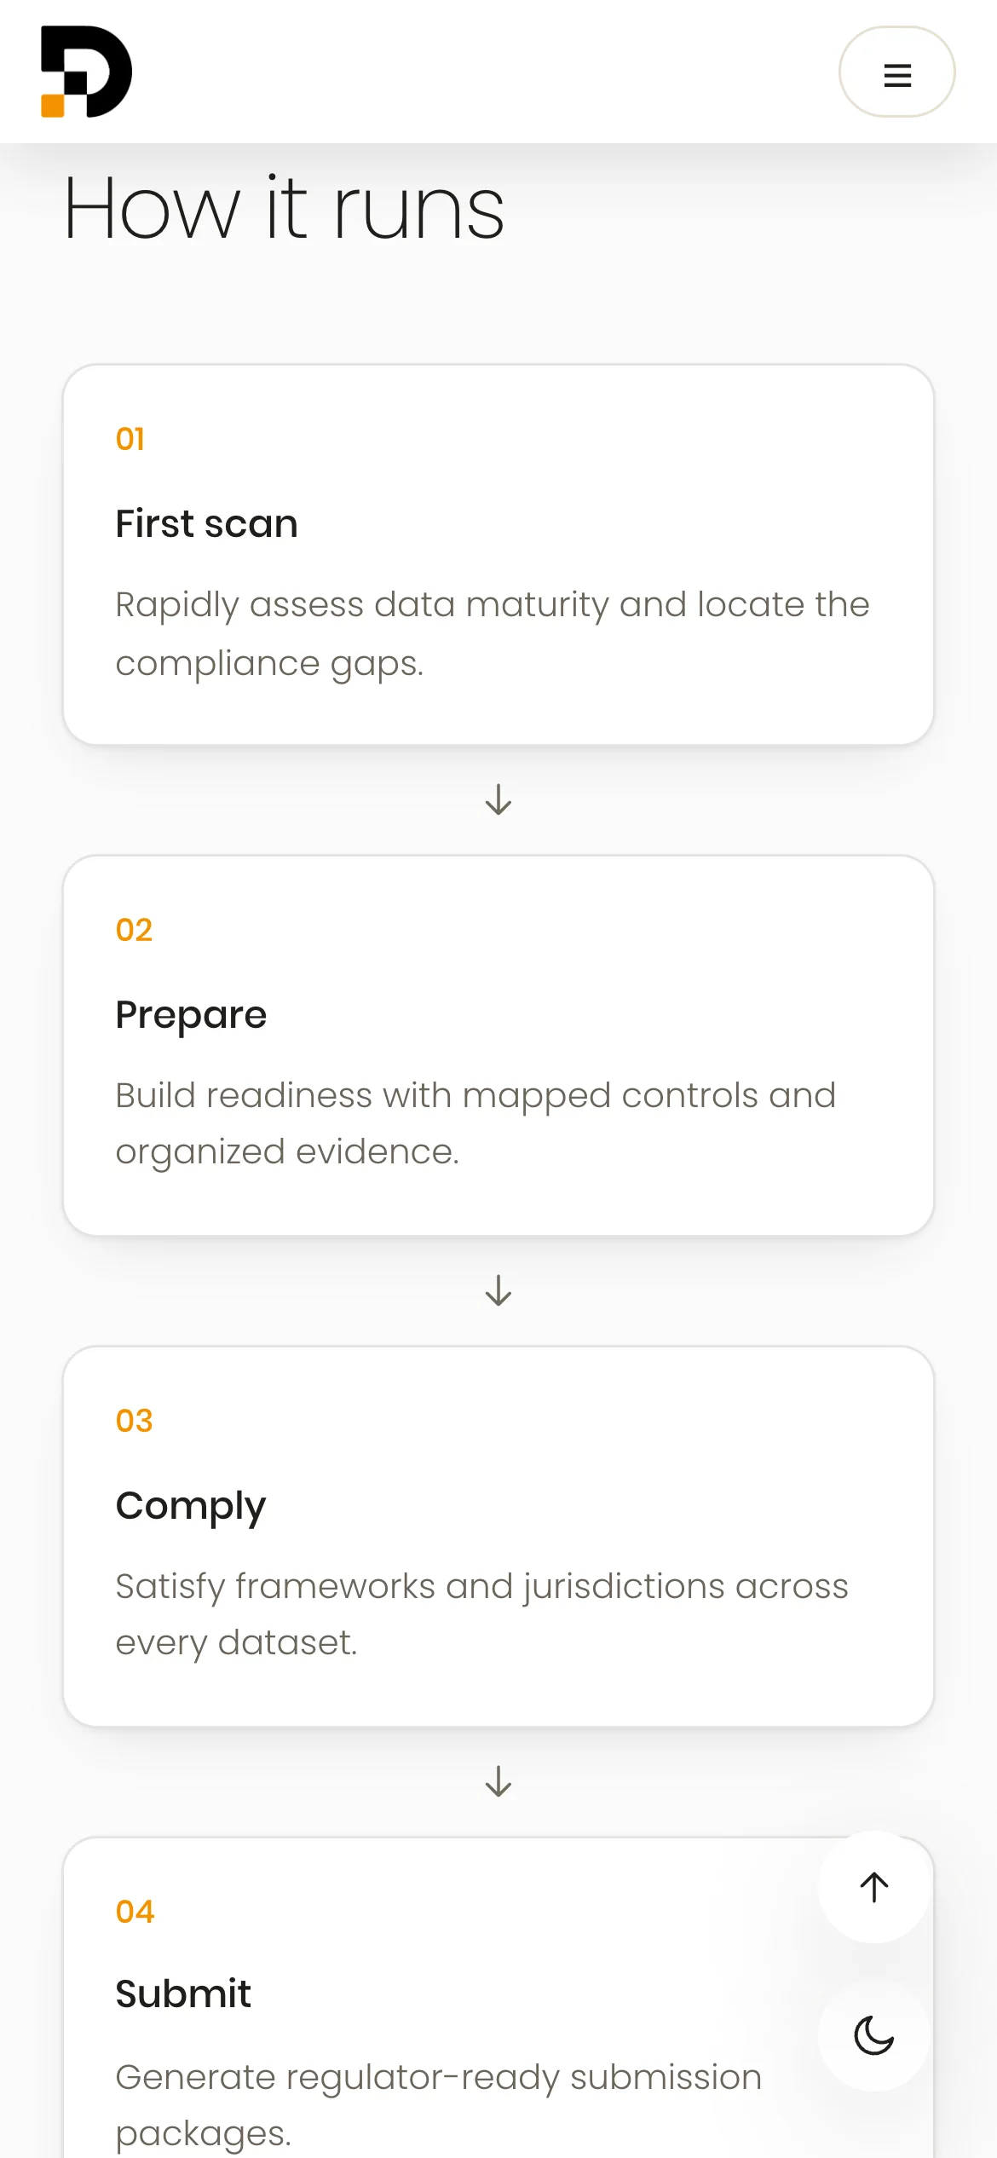Click the down arrow below First scan
Image resolution: width=997 pixels, height=2158 pixels.
coord(498,799)
